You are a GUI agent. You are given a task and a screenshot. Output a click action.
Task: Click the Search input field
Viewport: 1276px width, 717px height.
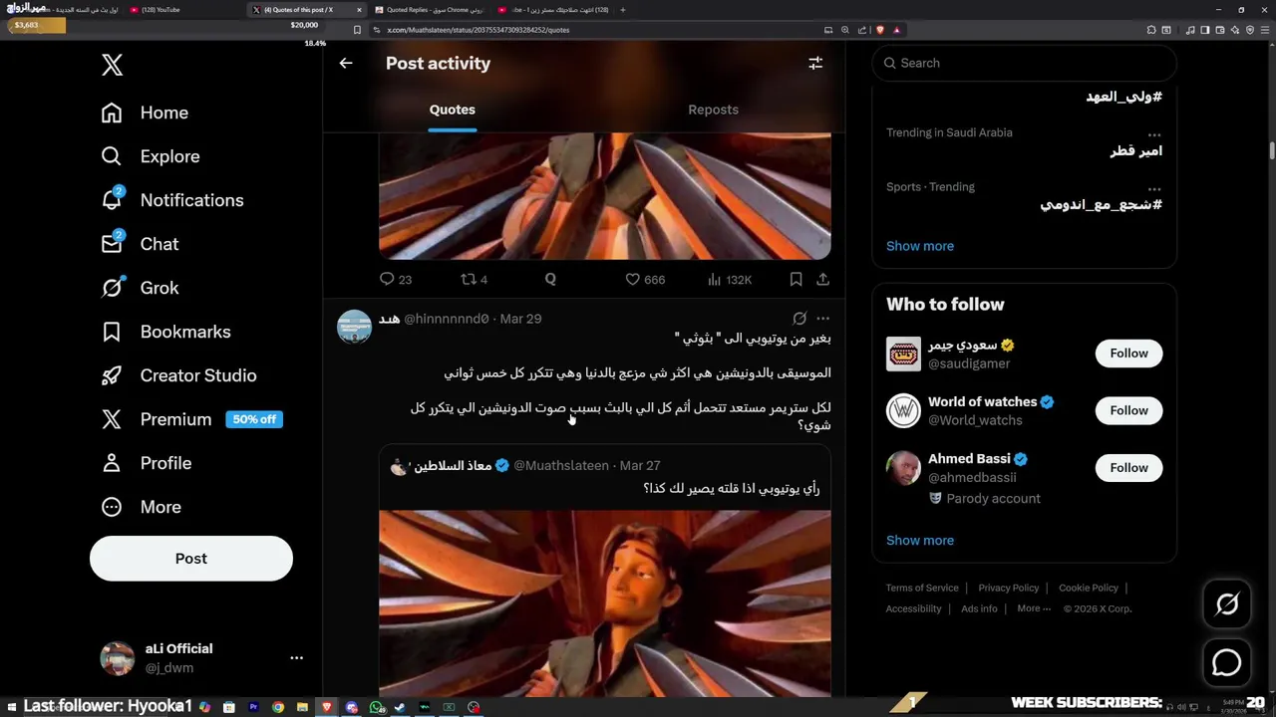1025,63
